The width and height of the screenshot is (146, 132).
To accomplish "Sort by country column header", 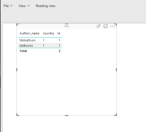I will [x=48, y=33].
